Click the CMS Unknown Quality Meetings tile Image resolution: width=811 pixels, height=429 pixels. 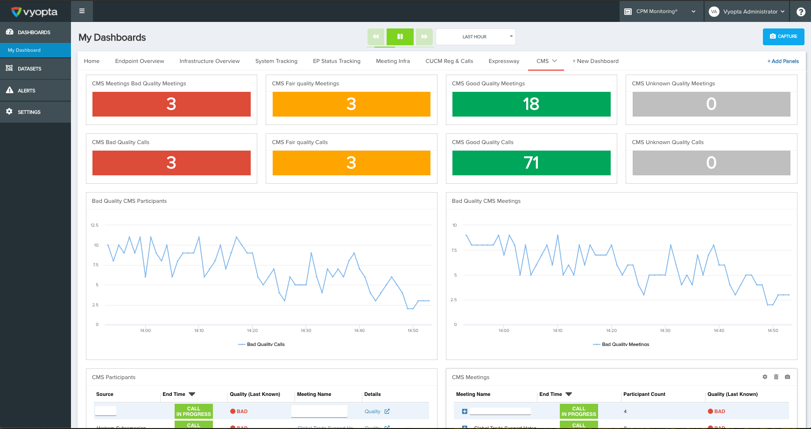[712, 104]
